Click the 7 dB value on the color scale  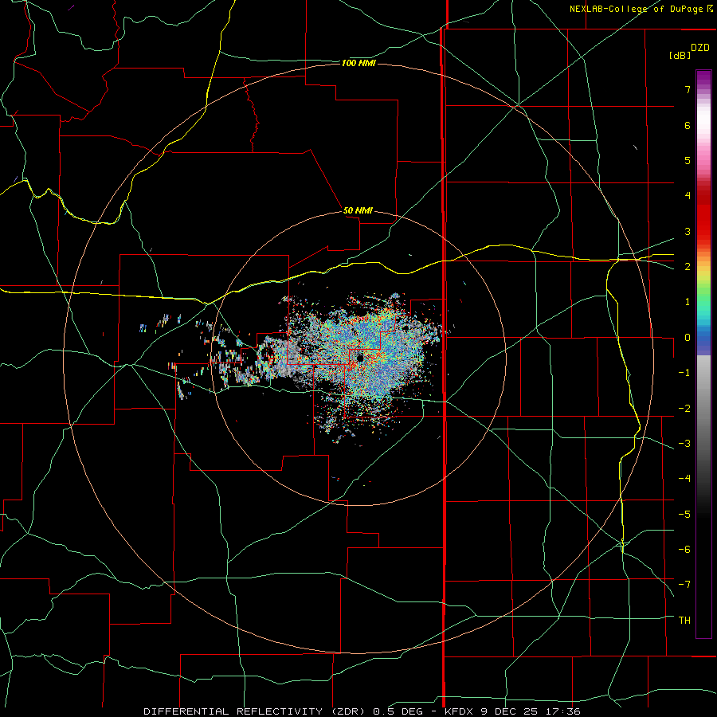pos(688,89)
